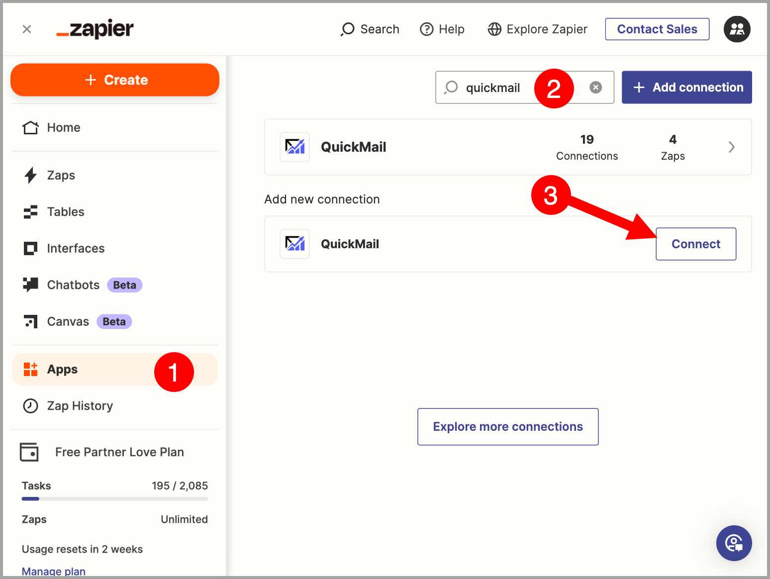770x579 pixels.
Task: Click the 195 / 2,085 tasks count
Action: click(x=180, y=485)
